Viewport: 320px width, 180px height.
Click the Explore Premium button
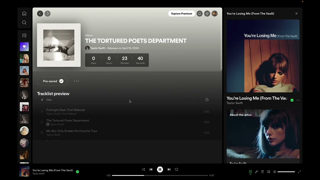click(x=182, y=13)
